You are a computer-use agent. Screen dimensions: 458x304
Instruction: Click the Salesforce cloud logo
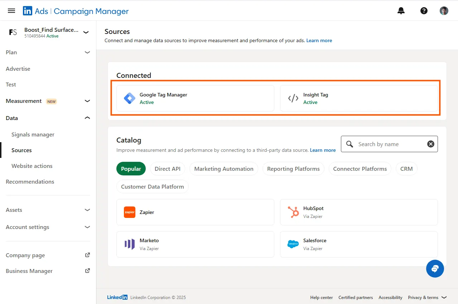tap(293, 244)
